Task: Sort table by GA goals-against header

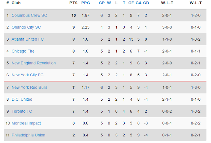Action: tap(138, 3)
